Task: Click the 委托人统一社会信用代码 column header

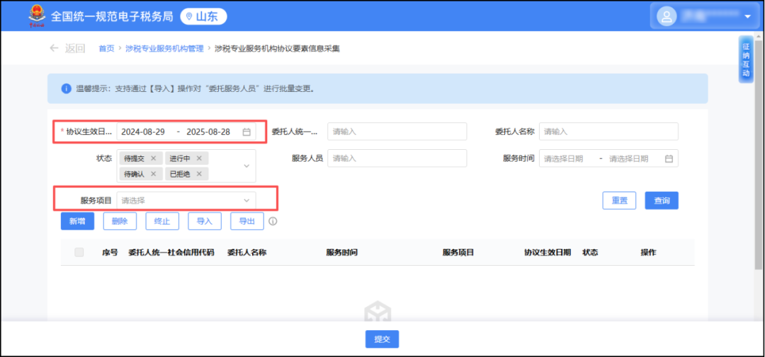Action: coord(171,252)
